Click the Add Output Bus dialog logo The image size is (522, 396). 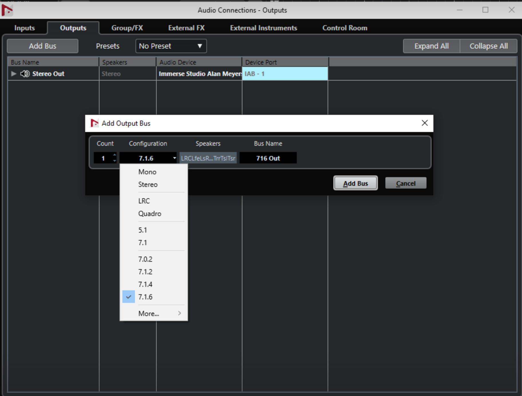tap(94, 123)
